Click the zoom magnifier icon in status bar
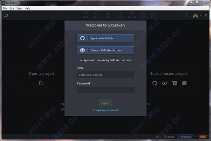Viewport: 211px width, 141px height. coord(166,137)
